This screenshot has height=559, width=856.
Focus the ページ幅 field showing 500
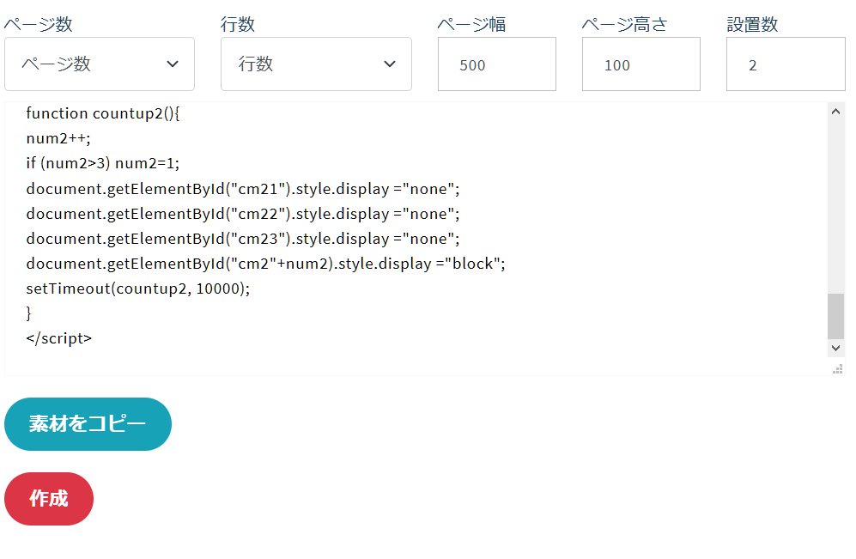[497, 64]
